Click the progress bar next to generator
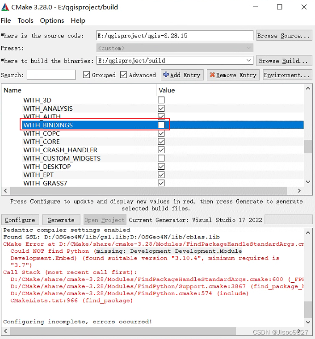 click(288, 220)
